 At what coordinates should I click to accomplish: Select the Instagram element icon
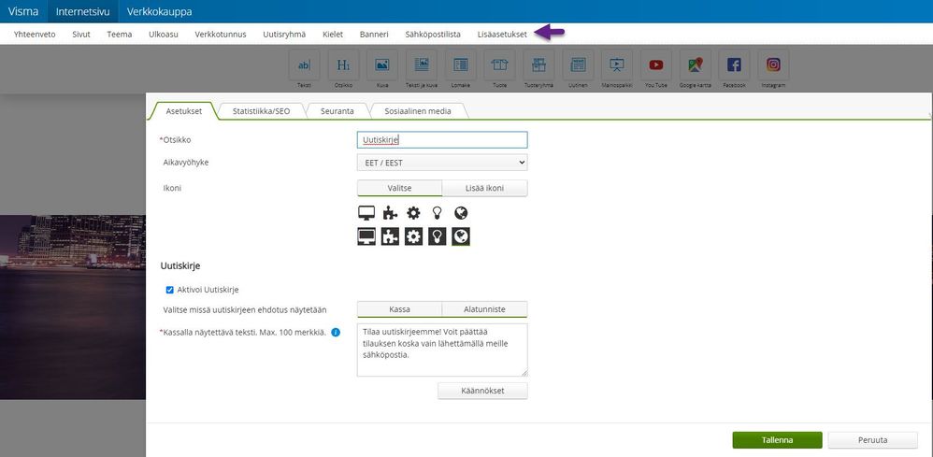773,64
